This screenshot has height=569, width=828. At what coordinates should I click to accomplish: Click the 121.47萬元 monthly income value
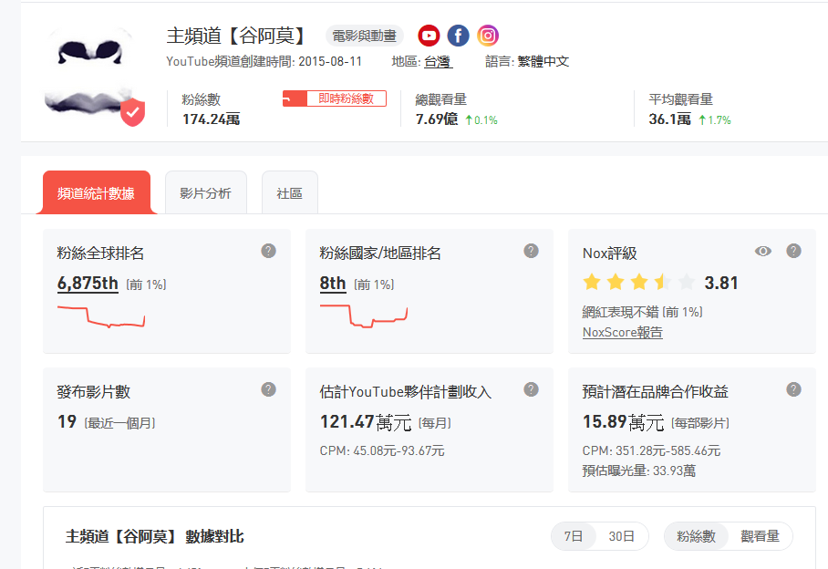(x=366, y=422)
